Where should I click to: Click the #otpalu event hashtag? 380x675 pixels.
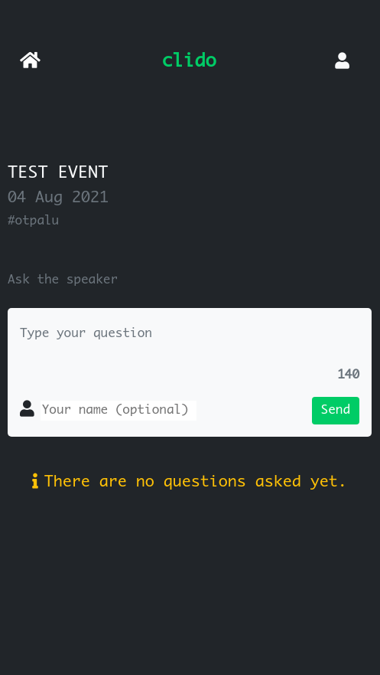(33, 221)
